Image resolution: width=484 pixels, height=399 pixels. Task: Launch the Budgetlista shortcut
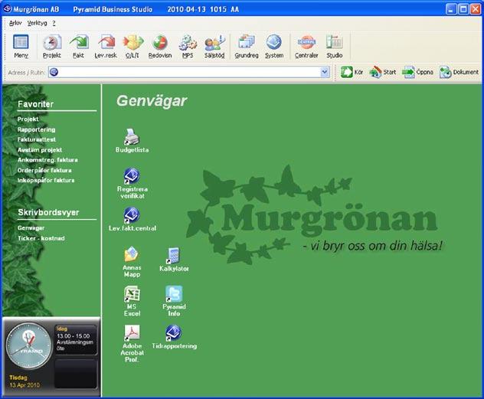(132, 140)
